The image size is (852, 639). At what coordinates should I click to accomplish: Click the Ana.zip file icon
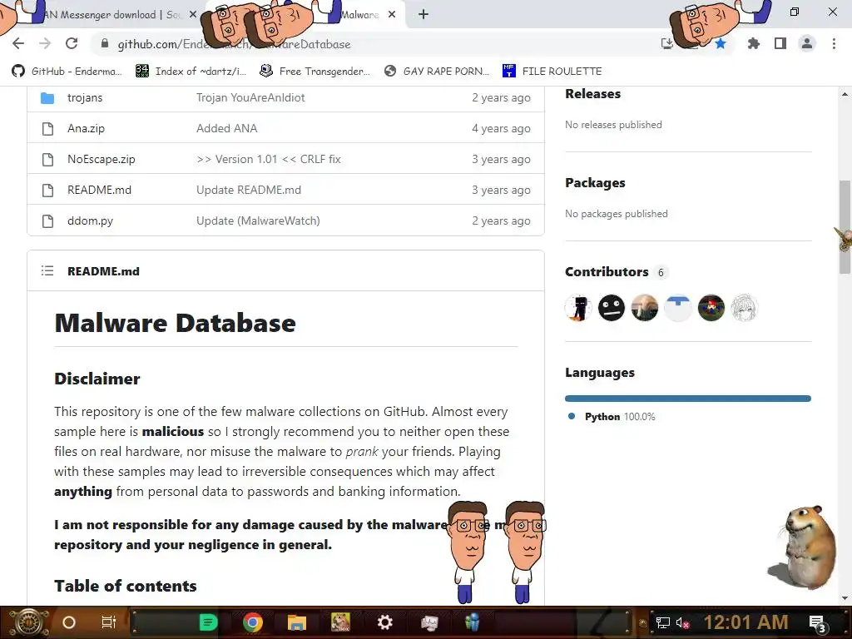(x=47, y=129)
